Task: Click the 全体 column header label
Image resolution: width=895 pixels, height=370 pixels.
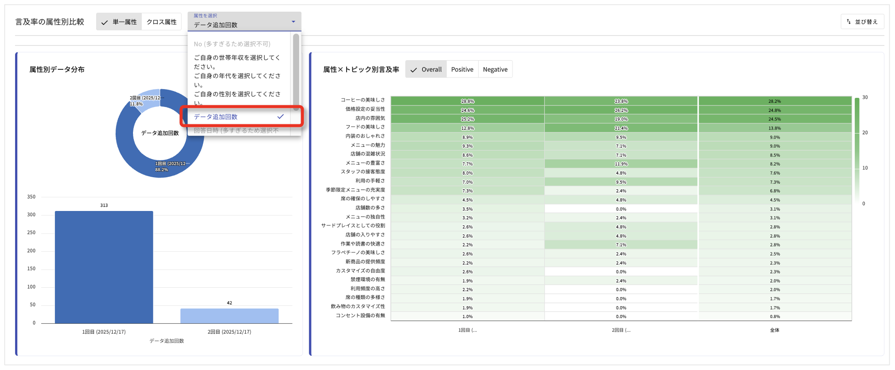Action: tap(775, 330)
